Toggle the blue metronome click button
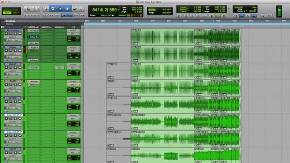Image resolution: width=290 pixels, height=163 pixels. (242, 16)
